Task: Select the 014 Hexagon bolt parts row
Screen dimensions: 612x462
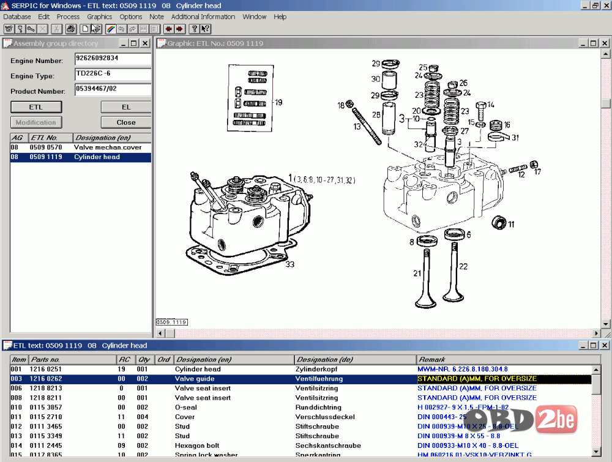Action: pyautogui.click(x=300, y=445)
